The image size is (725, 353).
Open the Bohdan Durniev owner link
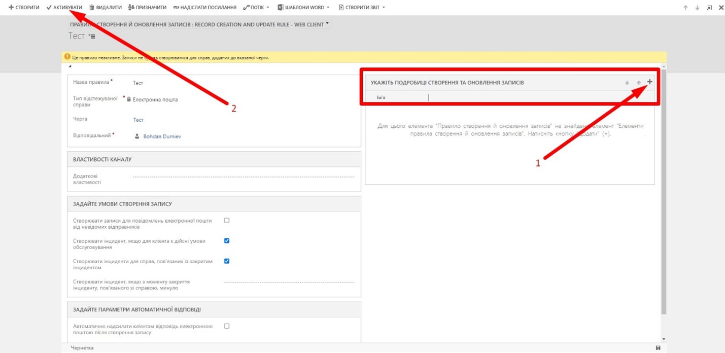click(162, 136)
